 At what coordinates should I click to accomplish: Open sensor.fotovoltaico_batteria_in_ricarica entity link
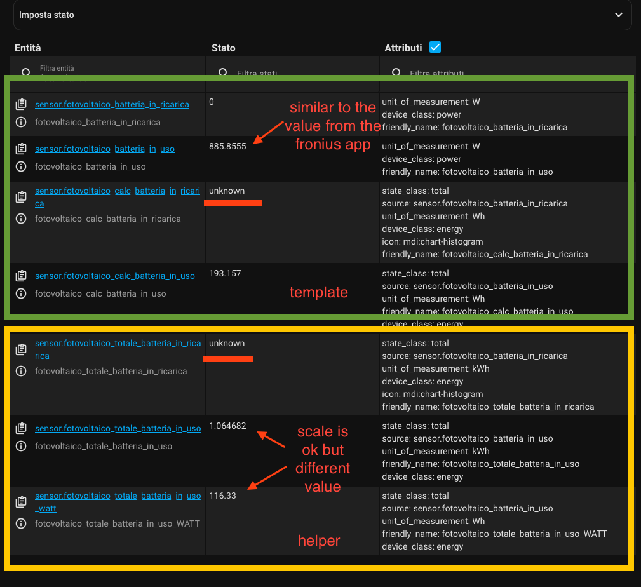coord(112,104)
